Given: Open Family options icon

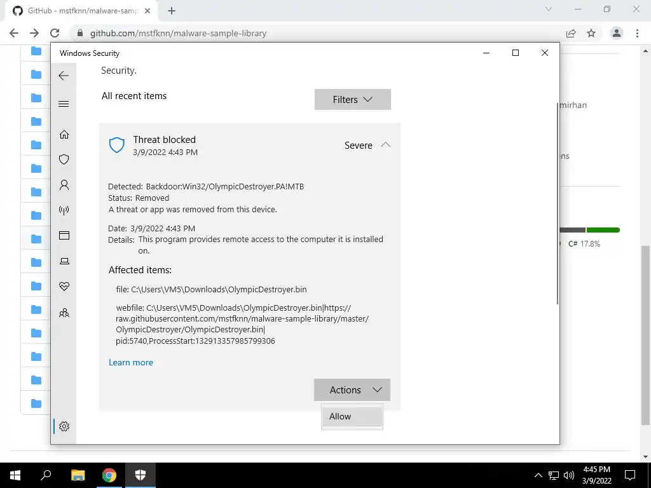Looking at the screenshot, I should point(64,313).
